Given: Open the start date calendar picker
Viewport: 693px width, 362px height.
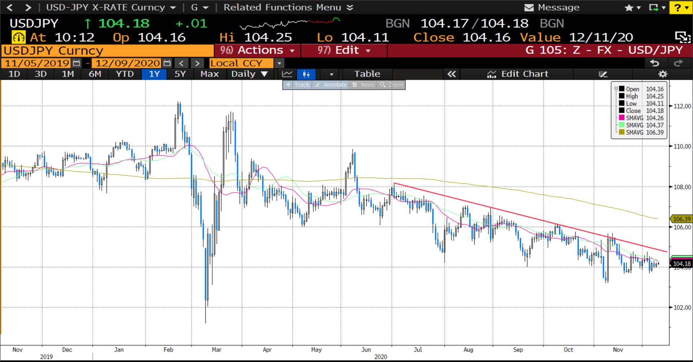Looking at the screenshot, I should 77,63.
